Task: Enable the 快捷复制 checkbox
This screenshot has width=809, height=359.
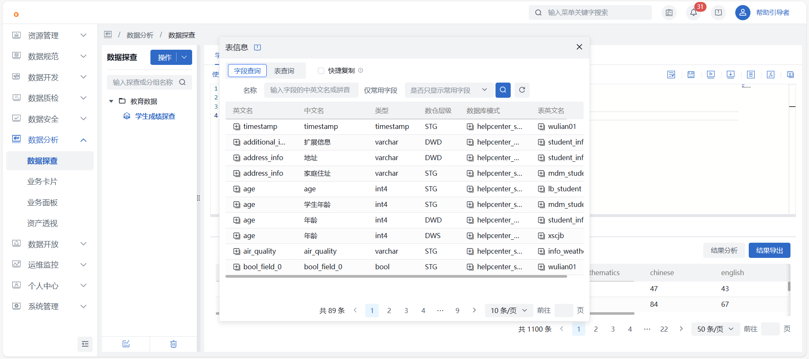Action: 321,71
